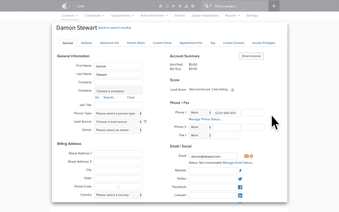Click the Facebook icon beside Facebook field
This screenshot has width=339, height=212.
click(x=240, y=187)
